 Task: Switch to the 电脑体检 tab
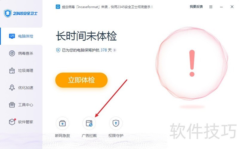click(21, 36)
